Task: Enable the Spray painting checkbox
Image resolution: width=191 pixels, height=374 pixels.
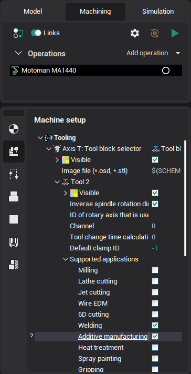Action: (155, 359)
